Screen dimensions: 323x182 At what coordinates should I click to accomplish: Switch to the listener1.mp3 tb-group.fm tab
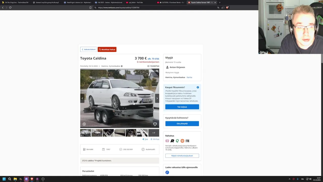tap(47, 3)
